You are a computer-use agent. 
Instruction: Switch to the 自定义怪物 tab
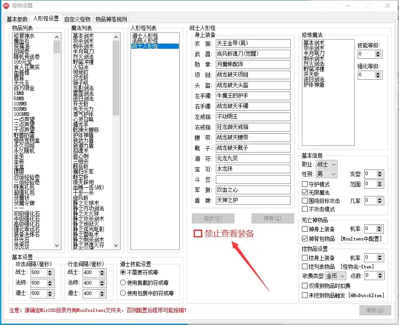(x=77, y=19)
